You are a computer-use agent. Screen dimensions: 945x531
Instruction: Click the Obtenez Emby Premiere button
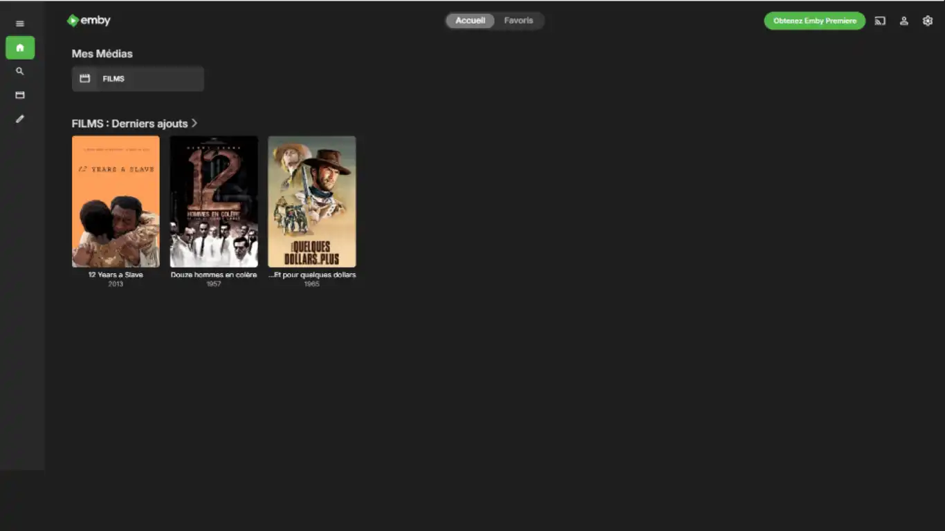[815, 21]
